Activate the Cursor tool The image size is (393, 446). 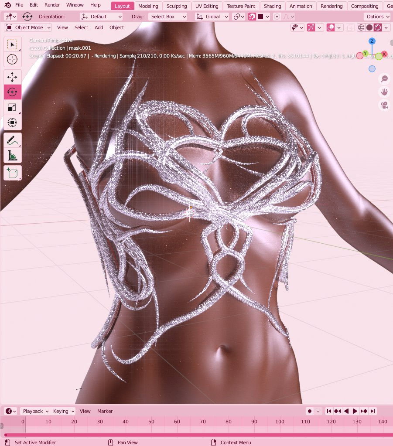[x=12, y=59]
